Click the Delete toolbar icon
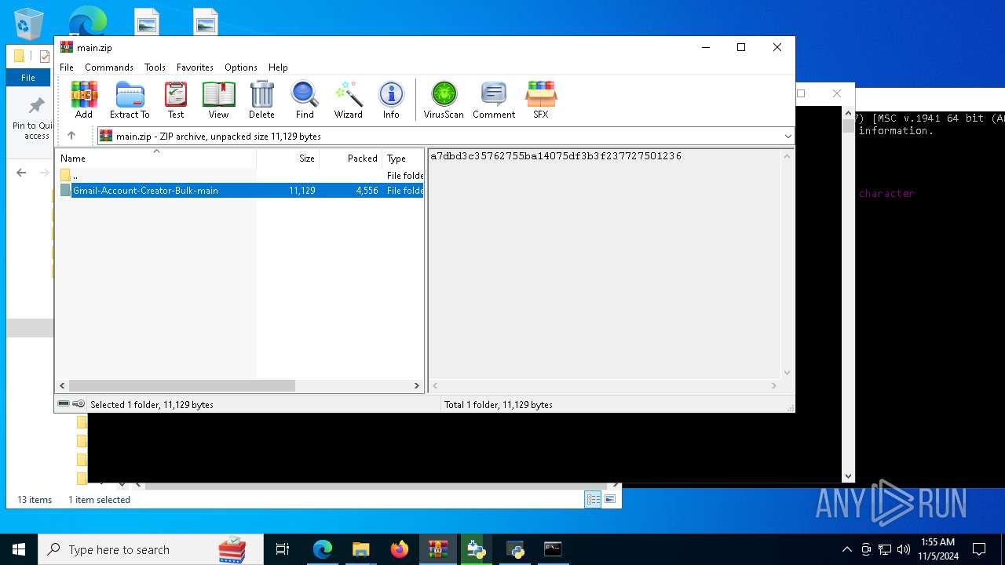Image resolution: width=1005 pixels, height=565 pixels. pos(261,100)
